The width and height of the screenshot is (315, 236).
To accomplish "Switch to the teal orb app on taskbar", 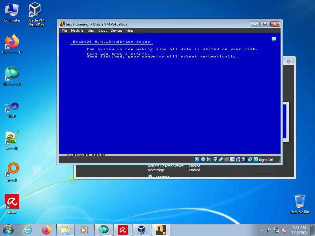I will click(103, 230).
